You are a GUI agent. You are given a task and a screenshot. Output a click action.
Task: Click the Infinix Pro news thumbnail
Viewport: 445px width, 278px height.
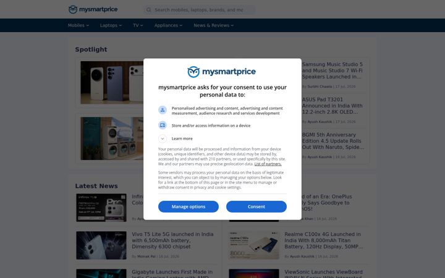(101, 208)
